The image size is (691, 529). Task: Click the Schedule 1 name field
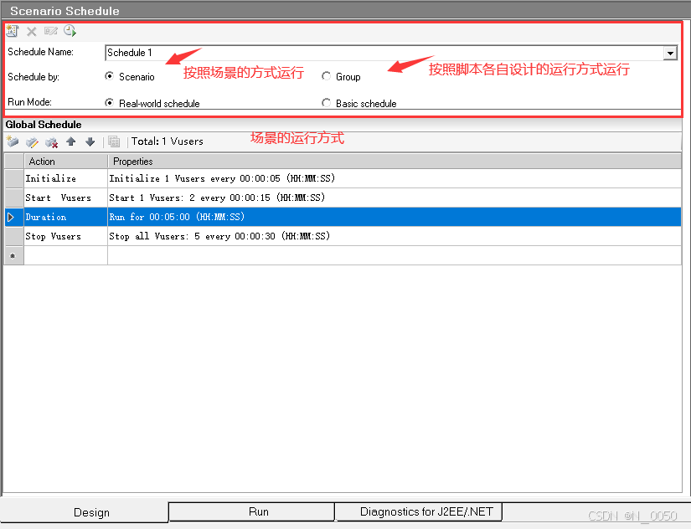[384, 53]
